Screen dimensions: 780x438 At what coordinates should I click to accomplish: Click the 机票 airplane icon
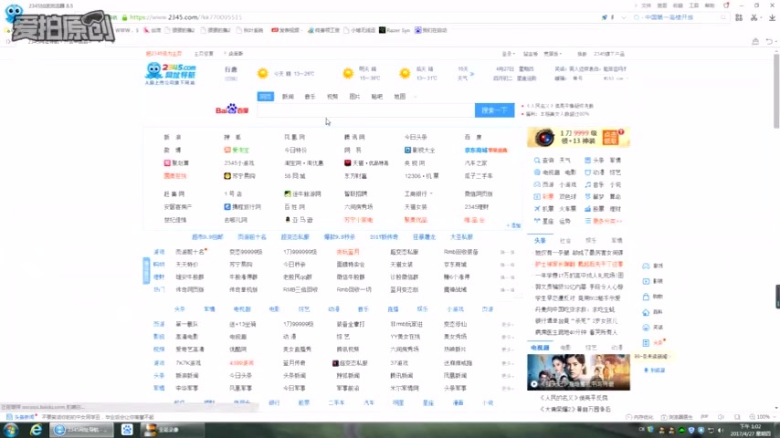coord(537,209)
